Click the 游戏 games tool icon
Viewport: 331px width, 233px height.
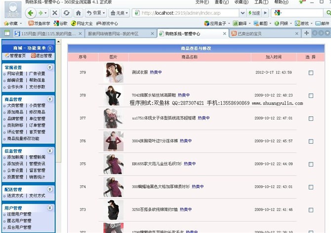[302, 23]
